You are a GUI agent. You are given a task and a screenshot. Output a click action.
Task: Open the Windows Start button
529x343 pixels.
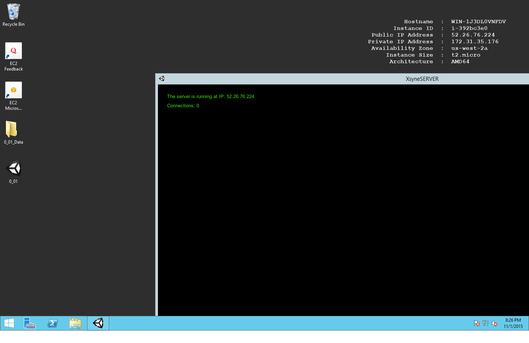pyautogui.click(x=9, y=323)
